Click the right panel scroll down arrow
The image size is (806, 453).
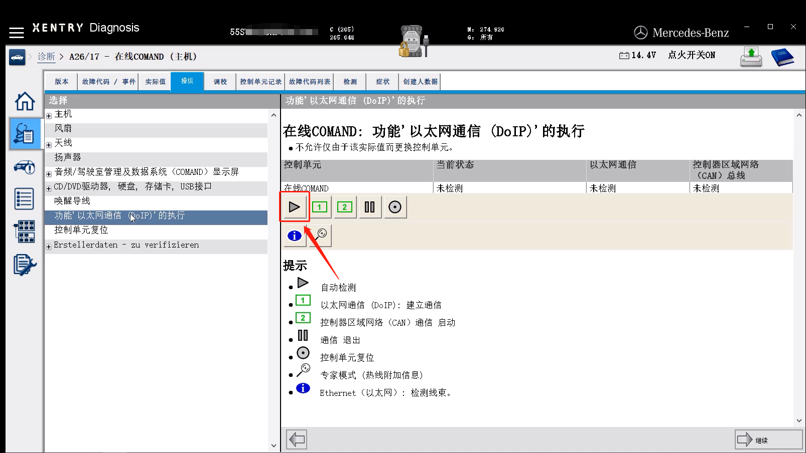[799, 421]
